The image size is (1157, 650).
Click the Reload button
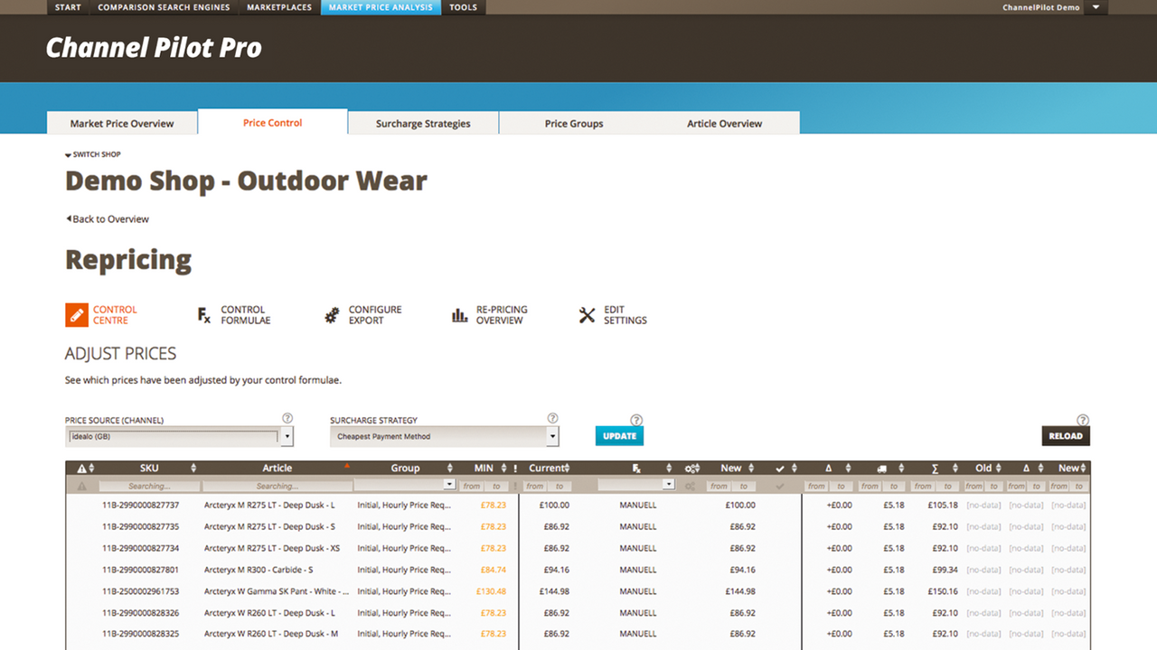coord(1066,436)
